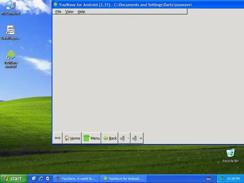Open the Help menu in YouWave
The height and width of the screenshot is (183, 244).
81,12
